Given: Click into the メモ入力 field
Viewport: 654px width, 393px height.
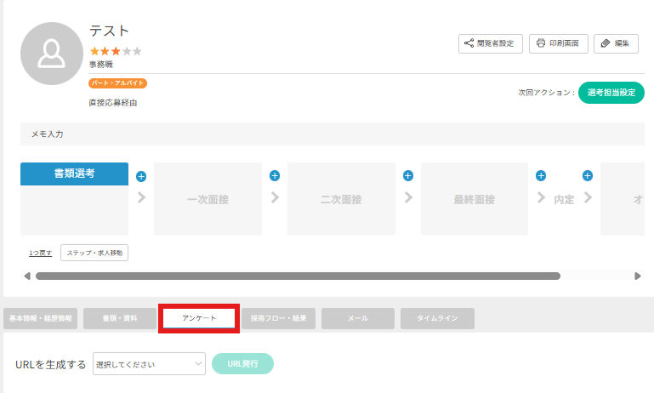Looking at the screenshot, I should (332, 134).
